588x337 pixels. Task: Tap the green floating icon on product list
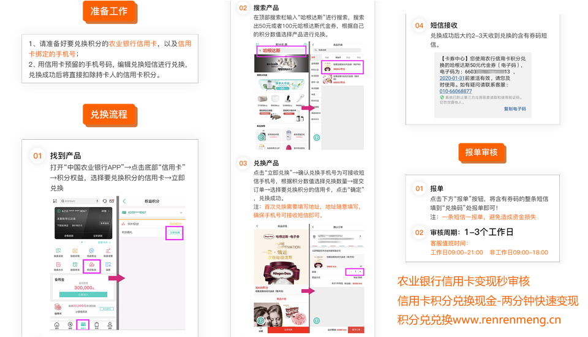click(x=317, y=137)
